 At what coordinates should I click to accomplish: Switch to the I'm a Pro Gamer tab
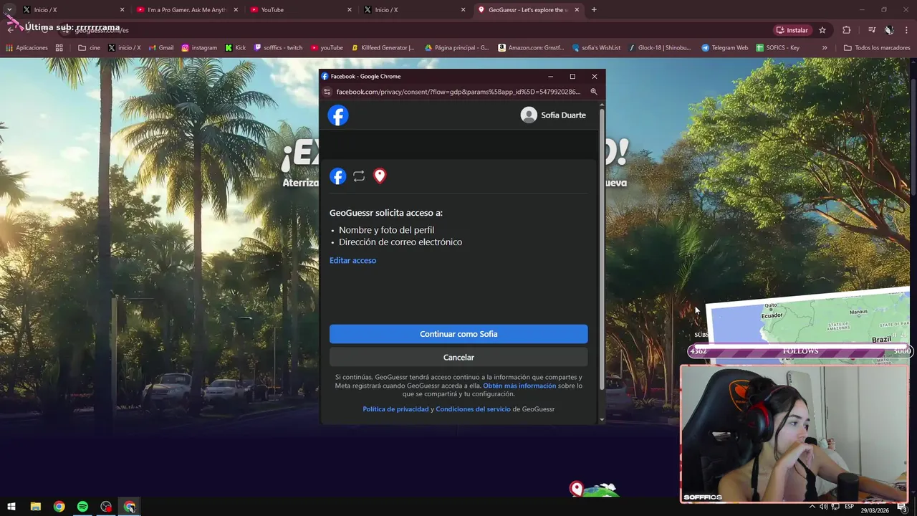pyautogui.click(x=186, y=10)
